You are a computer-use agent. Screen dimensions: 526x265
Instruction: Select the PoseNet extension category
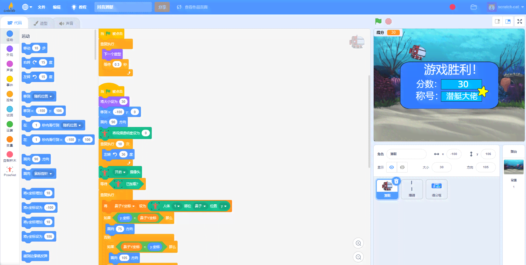tap(10, 172)
